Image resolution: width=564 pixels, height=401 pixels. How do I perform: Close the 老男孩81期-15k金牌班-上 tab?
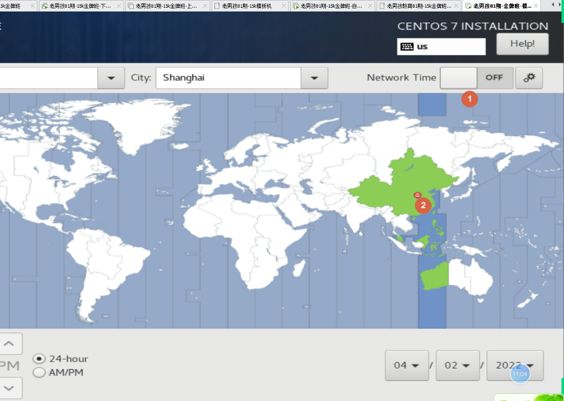(205, 5)
